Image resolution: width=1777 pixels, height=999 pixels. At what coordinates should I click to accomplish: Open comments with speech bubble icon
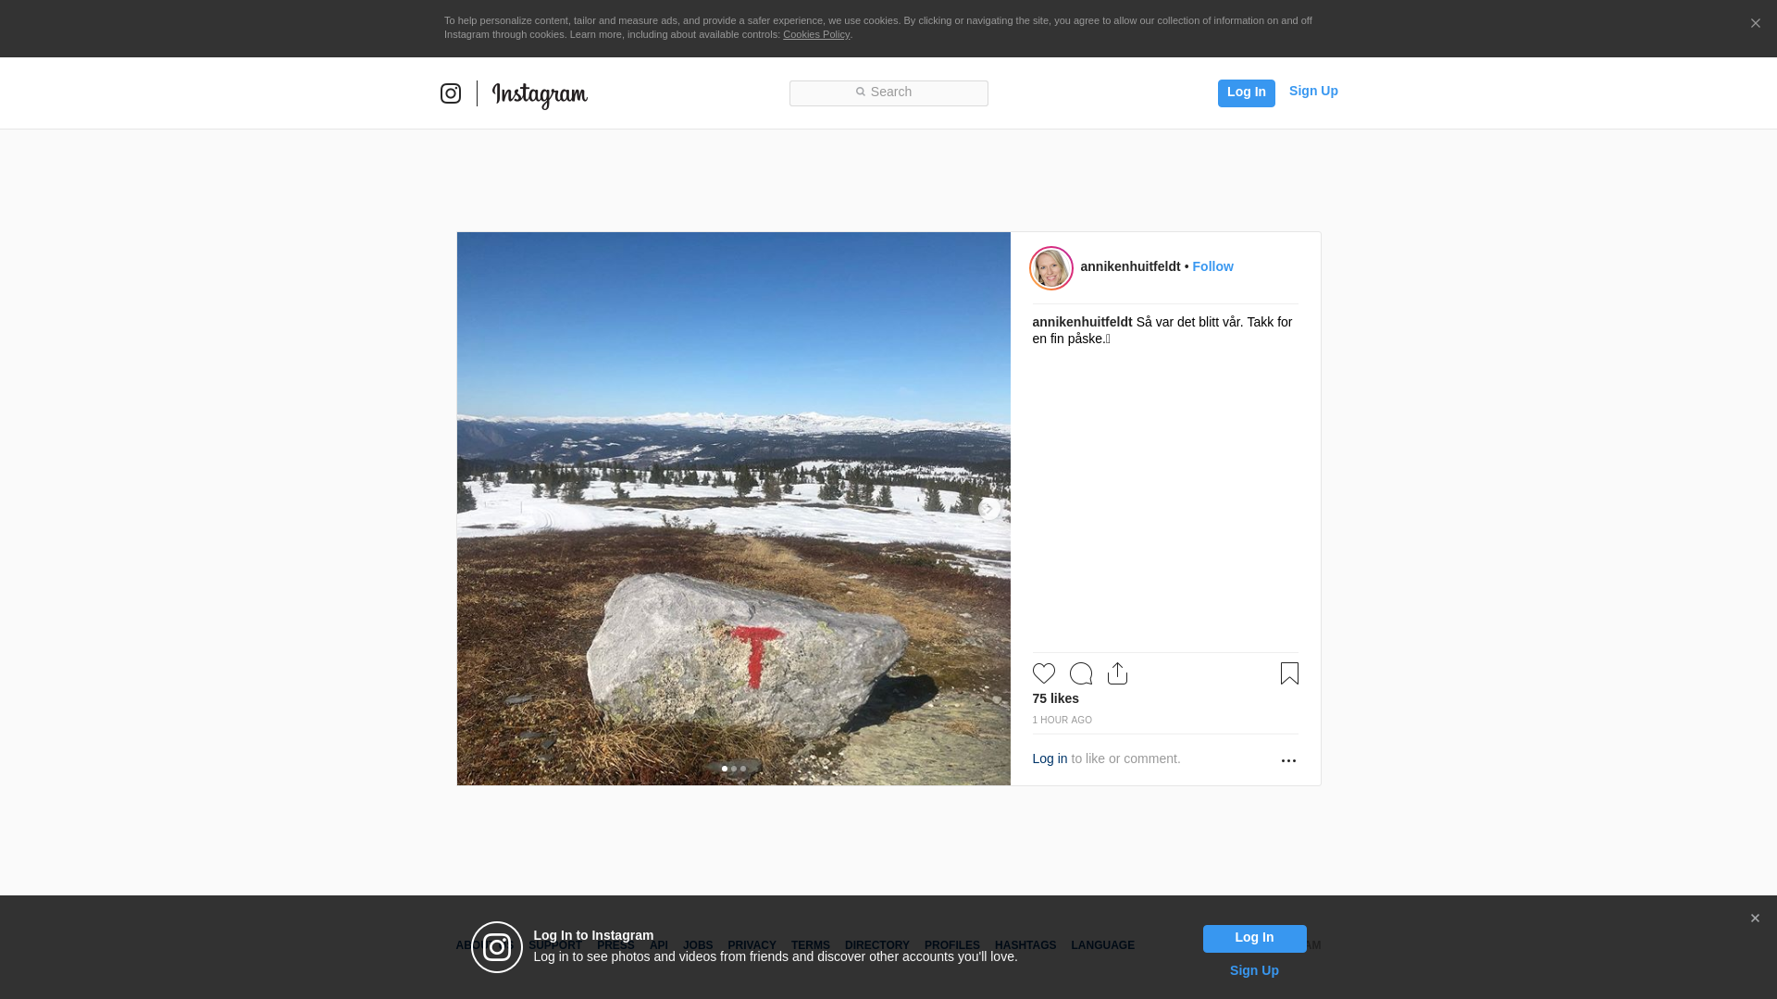pyautogui.click(x=1080, y=673)
